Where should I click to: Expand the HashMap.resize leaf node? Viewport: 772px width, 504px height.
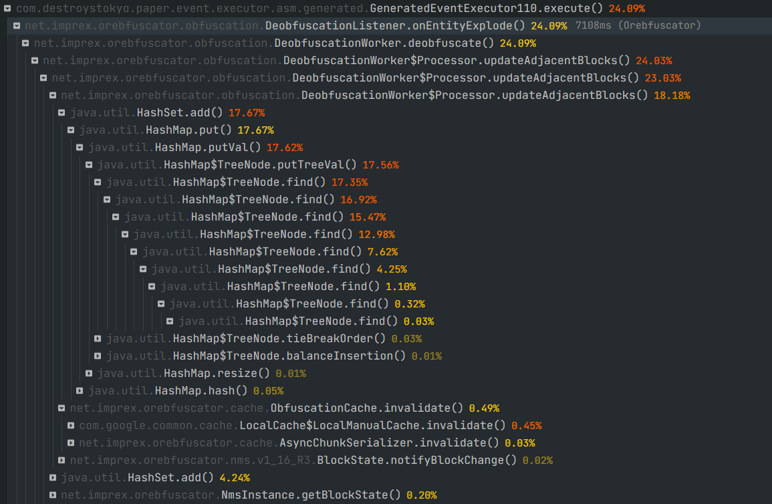(x=89, y=373)
